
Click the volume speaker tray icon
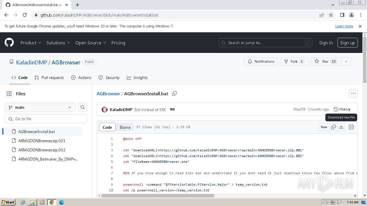326,202
